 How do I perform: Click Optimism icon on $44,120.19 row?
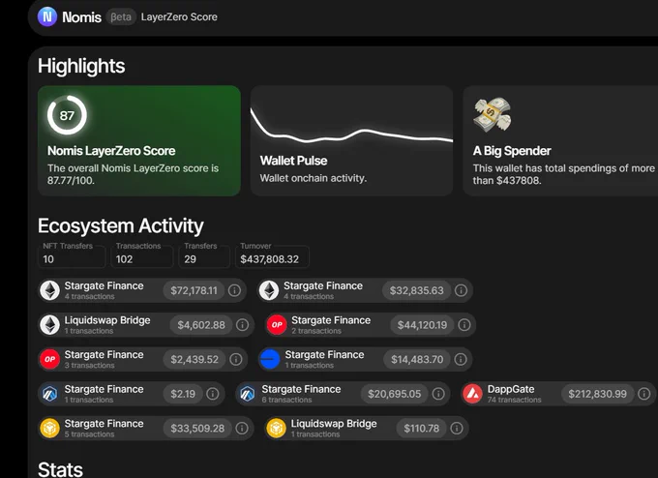tap(277, 325)
